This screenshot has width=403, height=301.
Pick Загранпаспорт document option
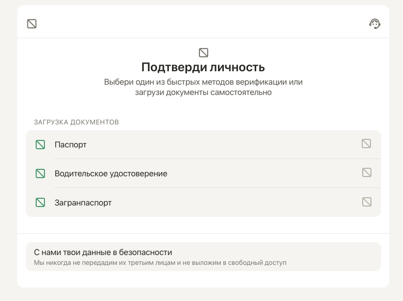[203, 202]
